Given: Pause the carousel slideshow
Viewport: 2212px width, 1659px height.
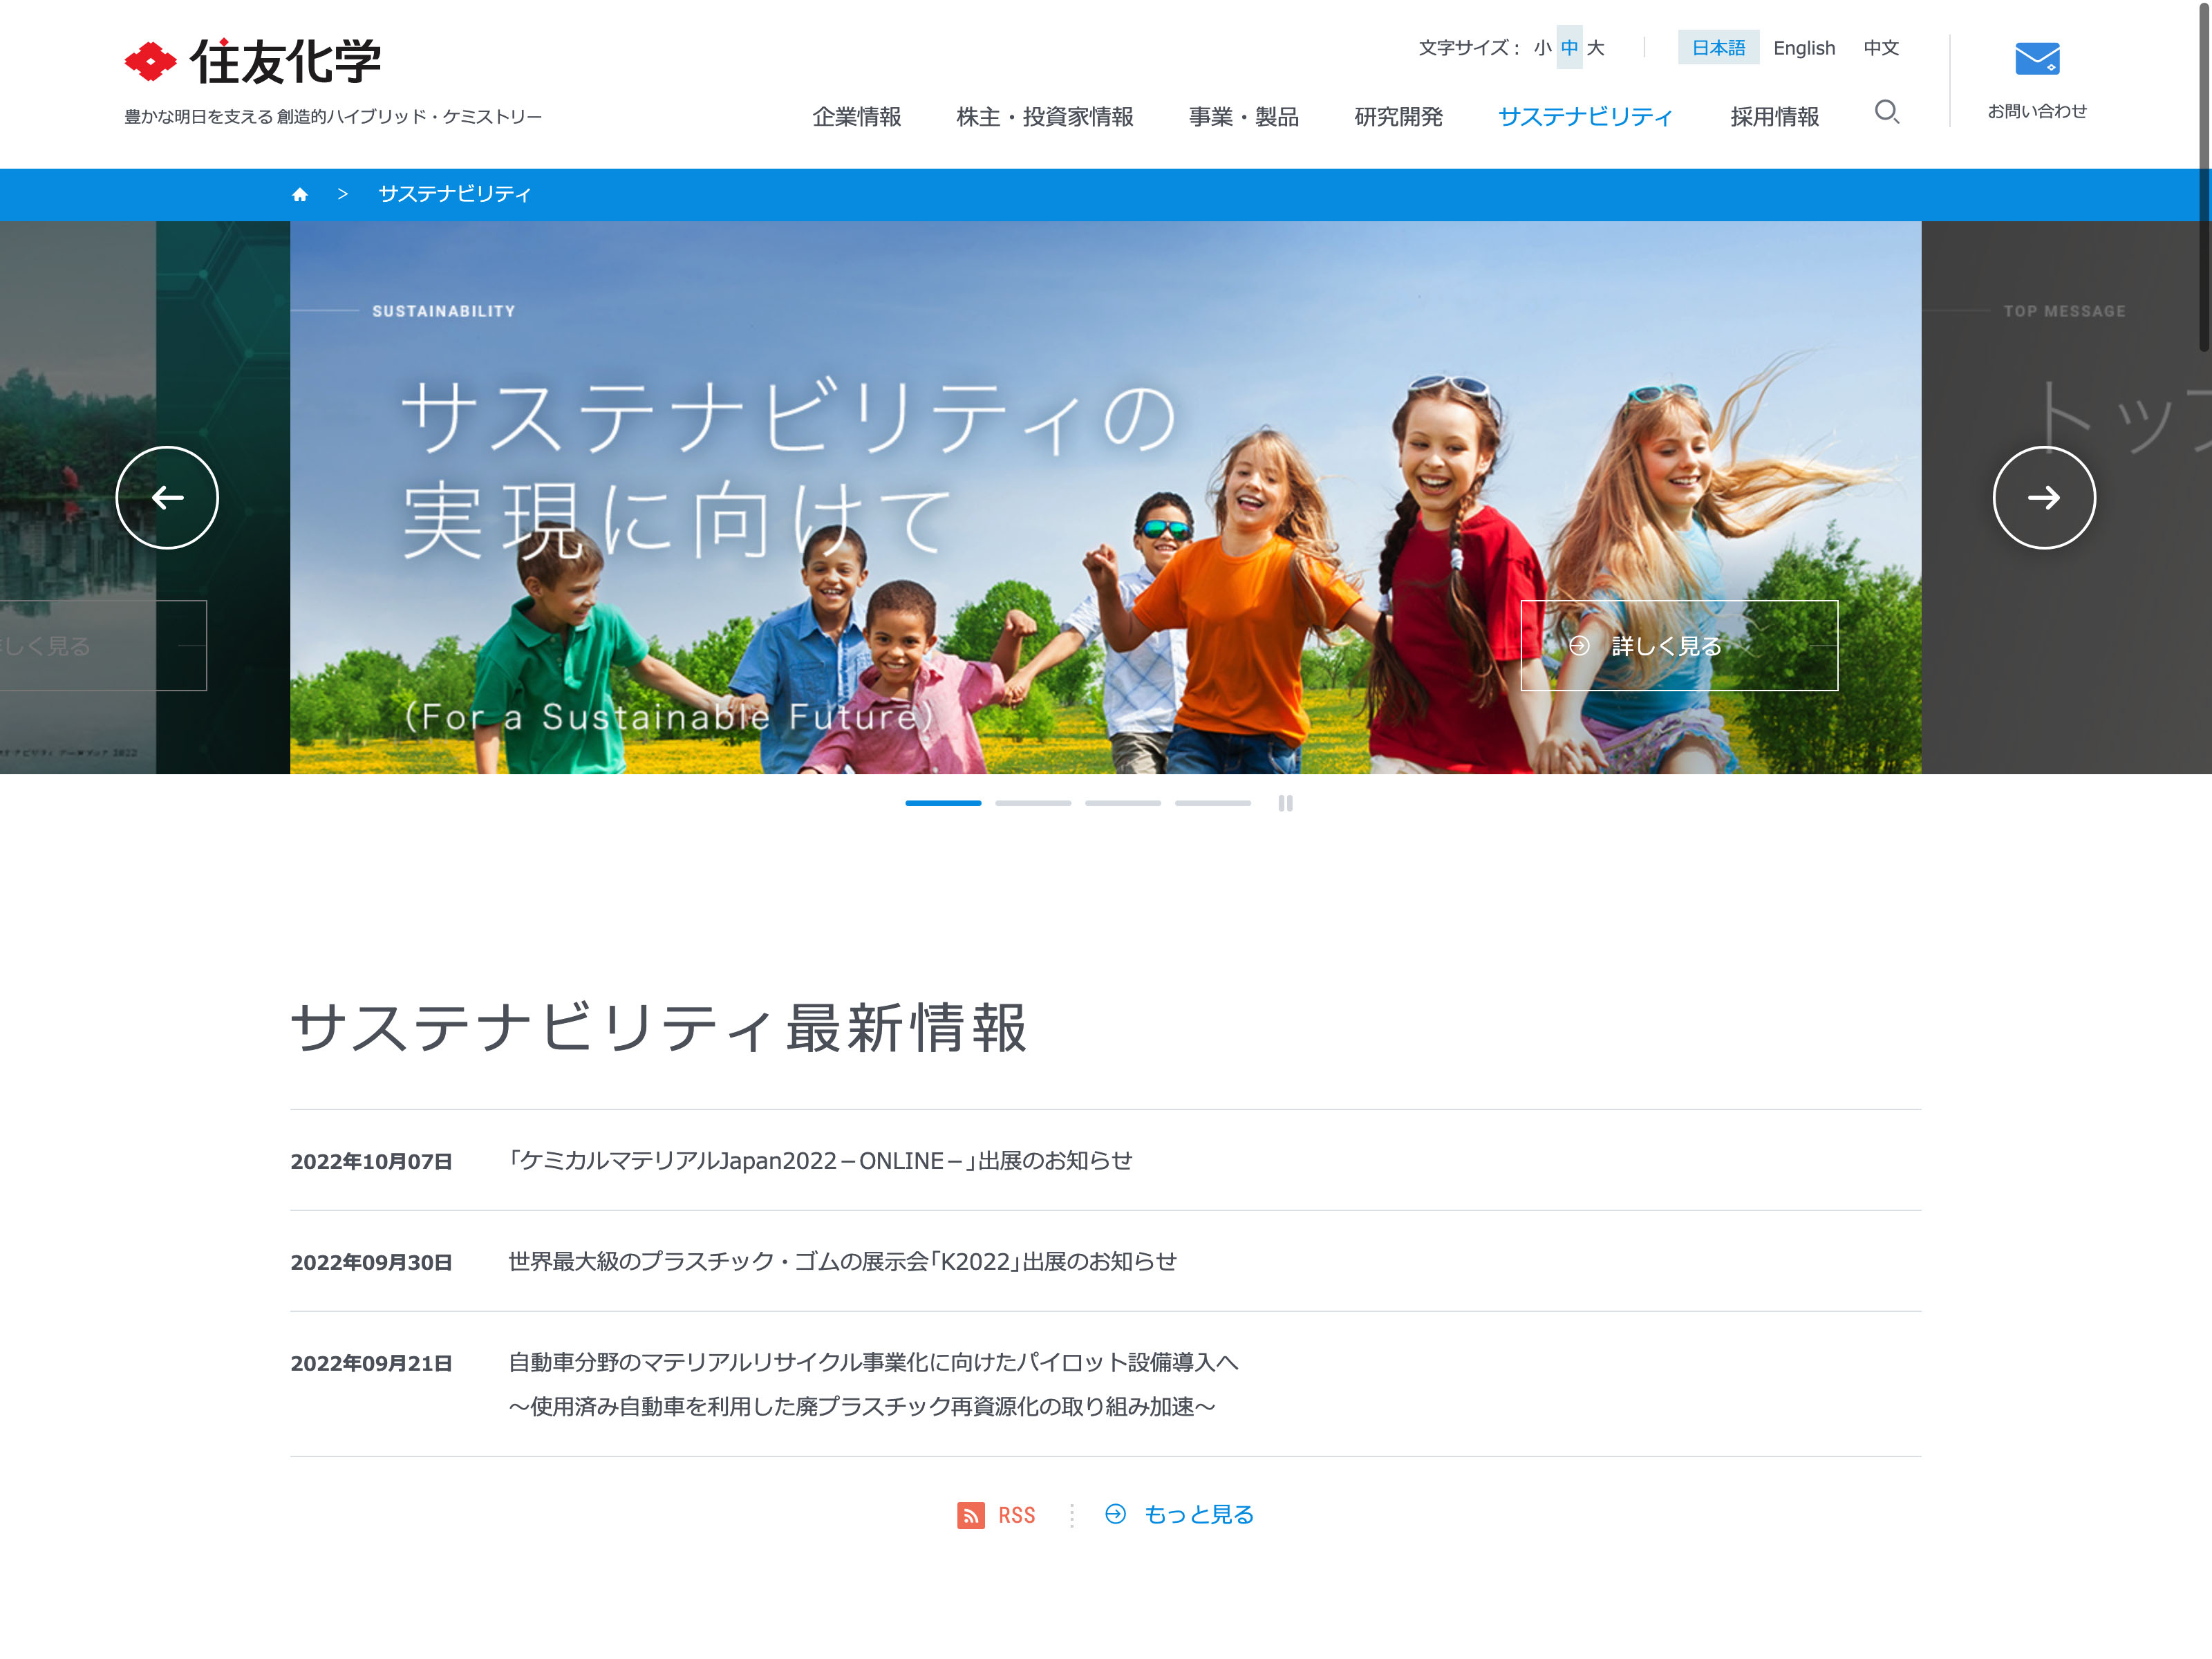Looking at the screenshot, I should tap(1285, 803).
